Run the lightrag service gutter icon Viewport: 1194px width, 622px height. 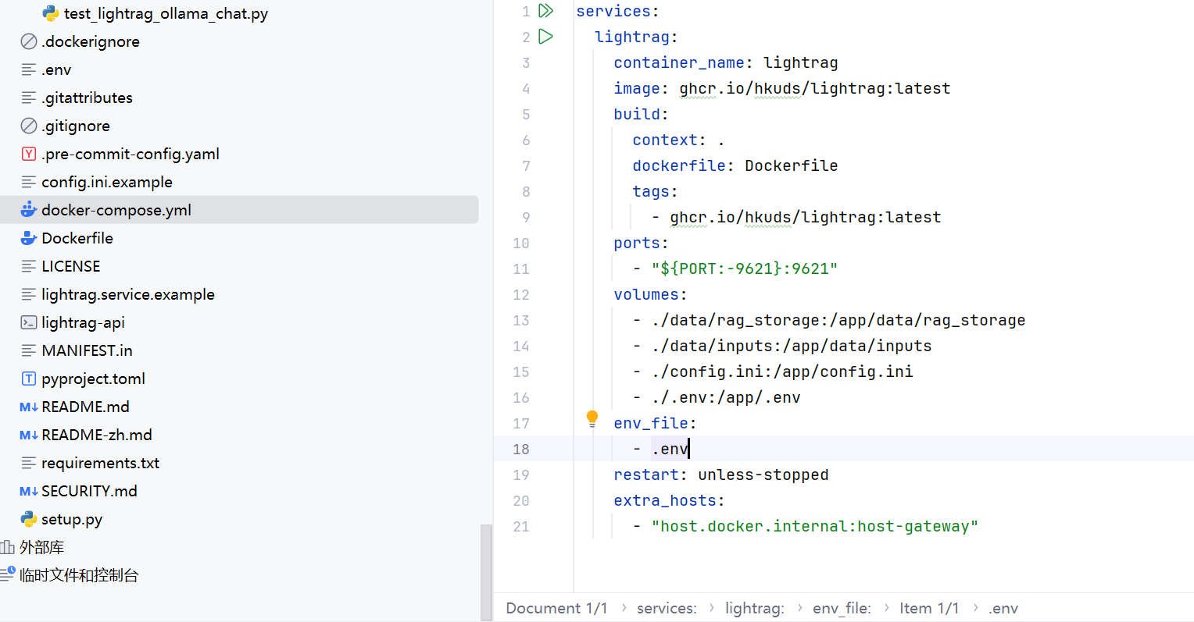pyautogui.click(x=546, y=37)
